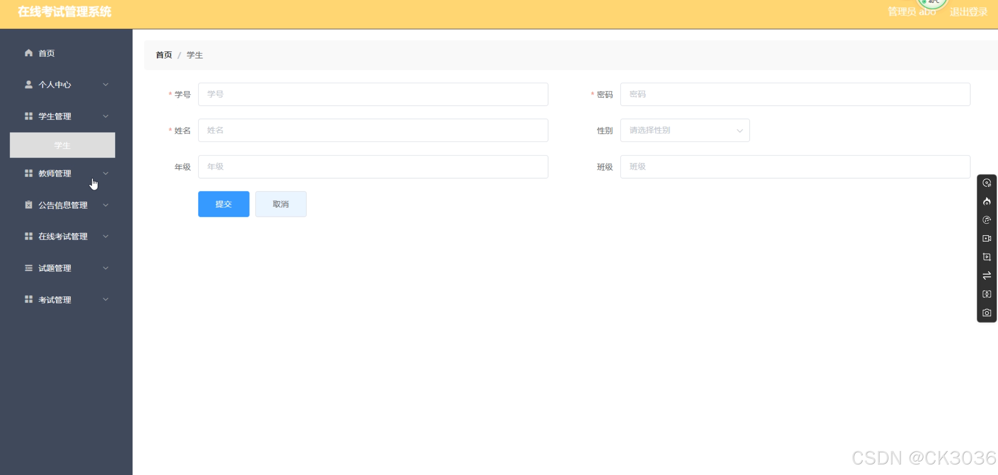Click the compress icon in floating toolbar
Image resolution: width=998 pixels, height=475 pixels.
(x=986, y=294)
